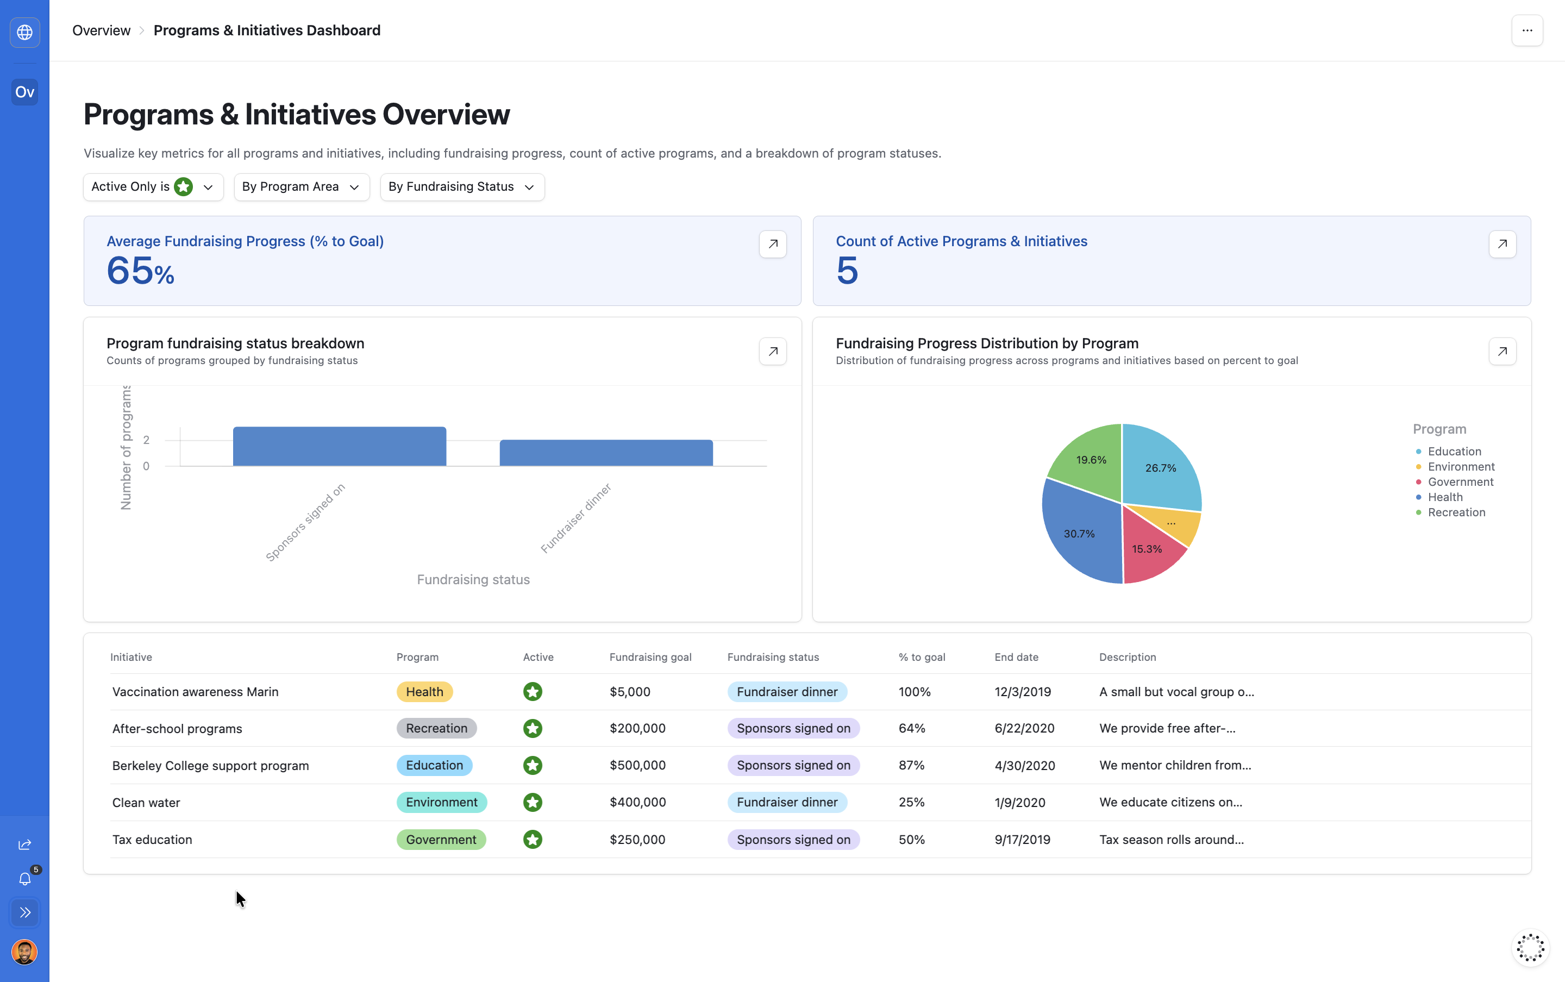
Task: Select Berkeley College support program name
Action: point(210,766)
